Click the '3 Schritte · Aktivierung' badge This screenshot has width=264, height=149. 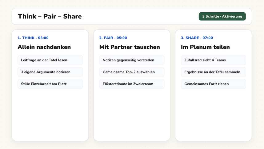pyautogui.click(x=222, y=16)
